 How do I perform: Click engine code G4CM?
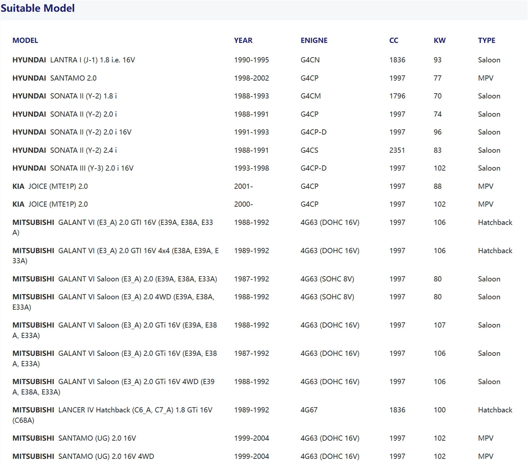pyautogui.click(x=311, y=96)
